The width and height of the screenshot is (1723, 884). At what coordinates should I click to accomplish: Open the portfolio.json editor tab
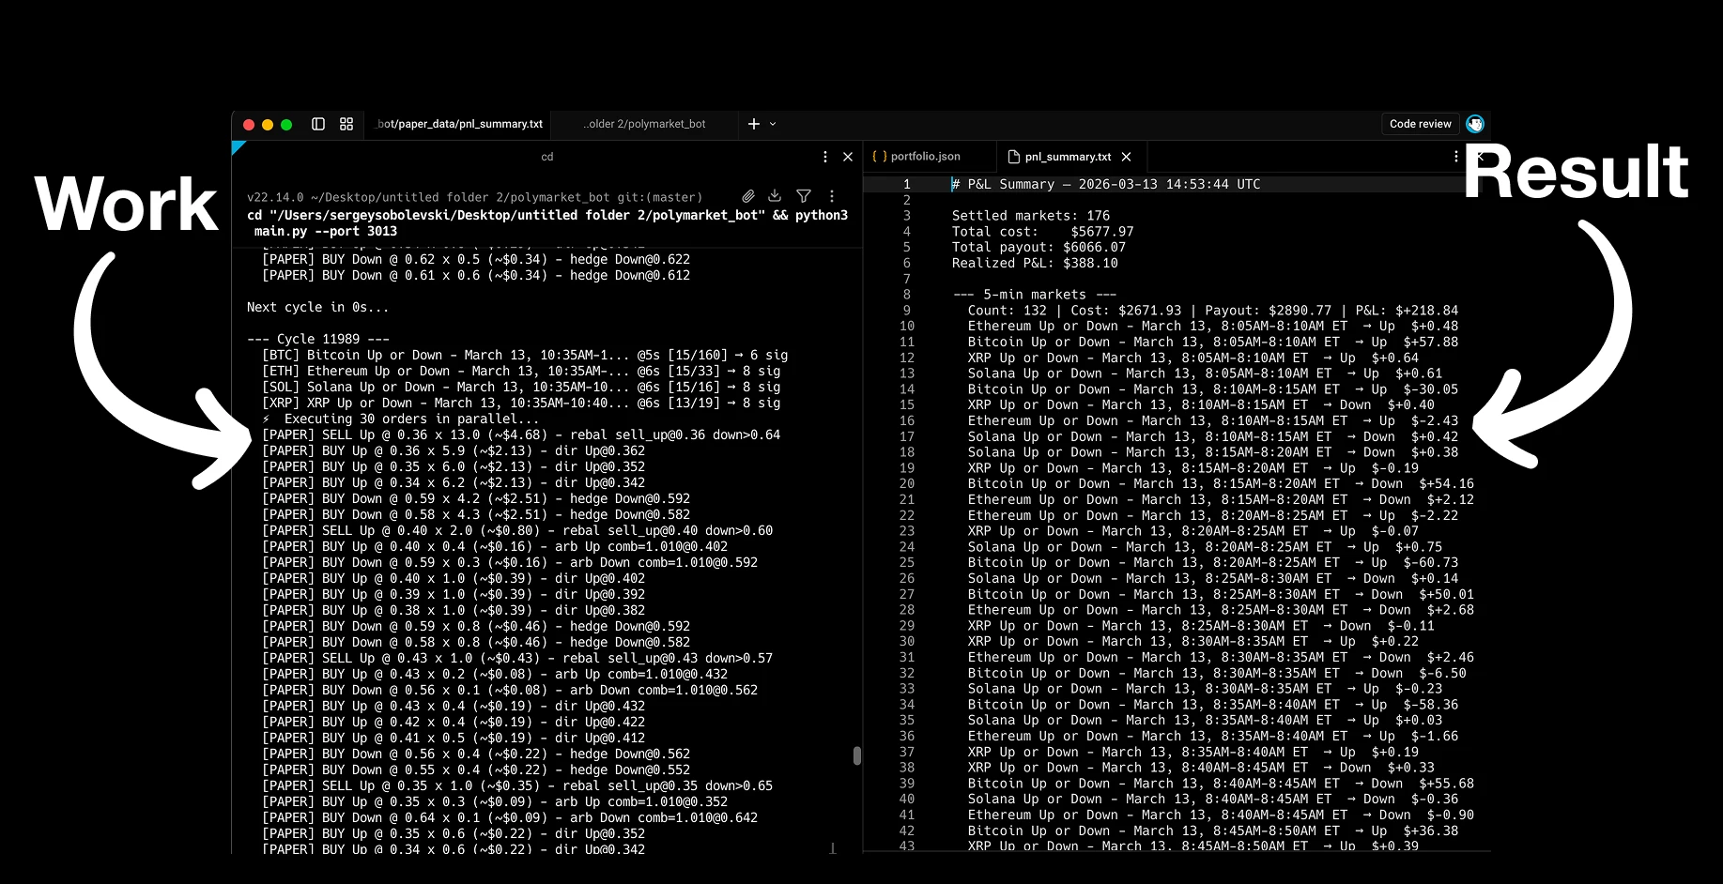[x=924, y=157]
